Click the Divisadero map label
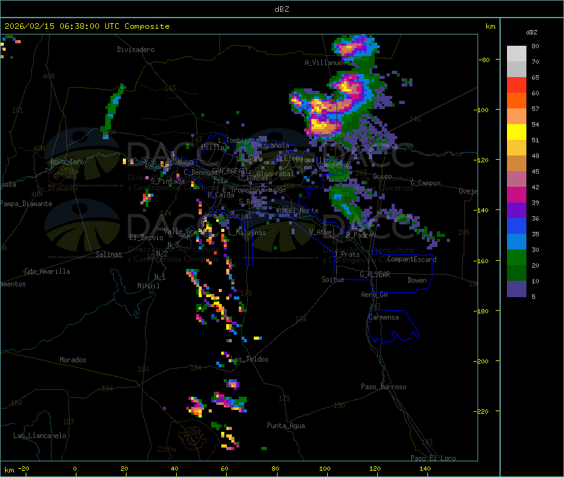This screenshot has height=477, width=564. [135, 50]
